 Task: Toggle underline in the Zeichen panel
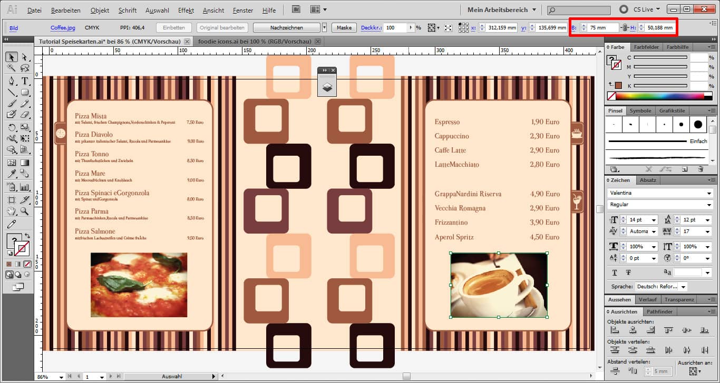(615, 273)
